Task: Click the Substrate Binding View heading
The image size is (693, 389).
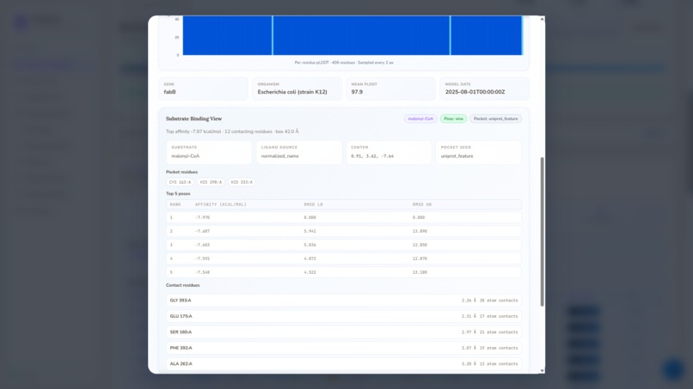Action: click(193, 119)
